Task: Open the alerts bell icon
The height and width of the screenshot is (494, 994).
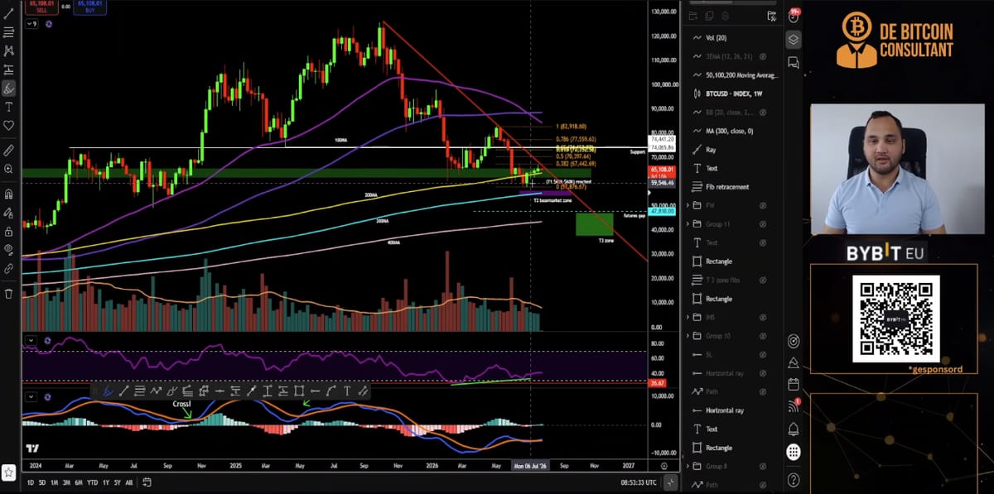Action: (x=794, y=429)
